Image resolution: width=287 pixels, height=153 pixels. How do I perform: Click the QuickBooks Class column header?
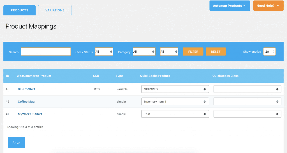(x=225, y=76)
